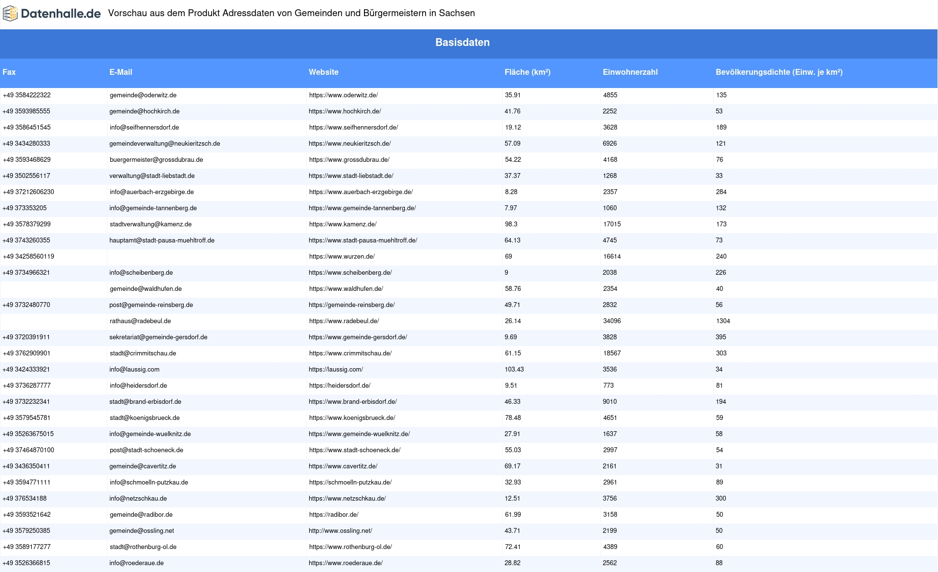Screen dimensions: 938x572
Task: Select email sekretariat@gemeinde-gersdorf.de
Action: (158, 337)
